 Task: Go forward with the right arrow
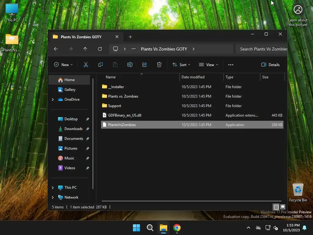(71, 49)
